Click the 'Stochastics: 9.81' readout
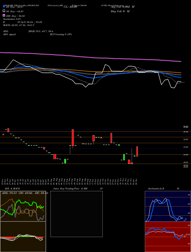 click(x=12, y=19)
